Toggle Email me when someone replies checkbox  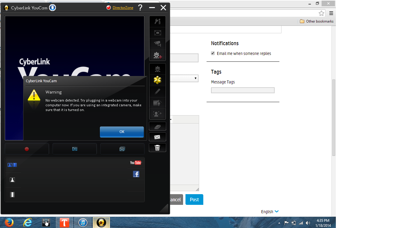[213, 53]
